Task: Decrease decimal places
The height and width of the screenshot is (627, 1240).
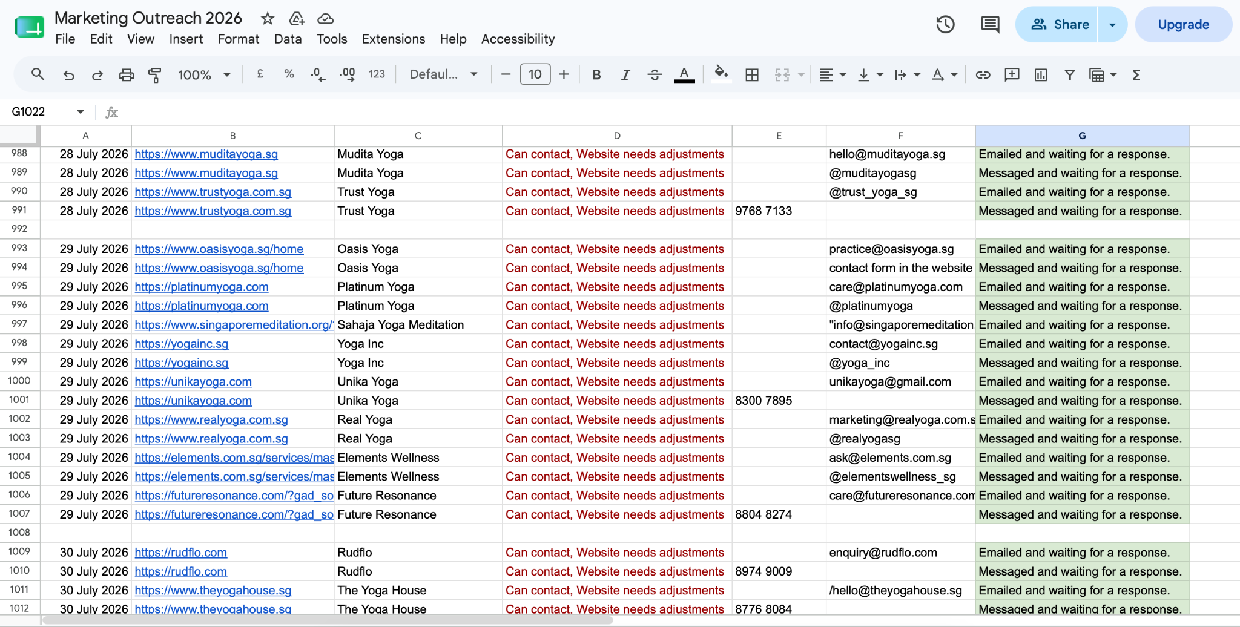Action: pyautogui.click(x=318, y=74)
